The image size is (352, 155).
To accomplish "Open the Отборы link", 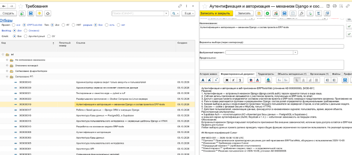I will [6, 20].
